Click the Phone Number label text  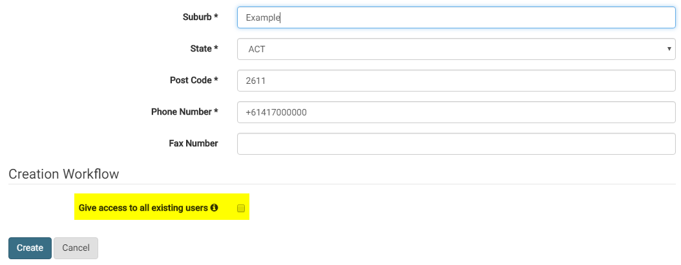point(181,112)
